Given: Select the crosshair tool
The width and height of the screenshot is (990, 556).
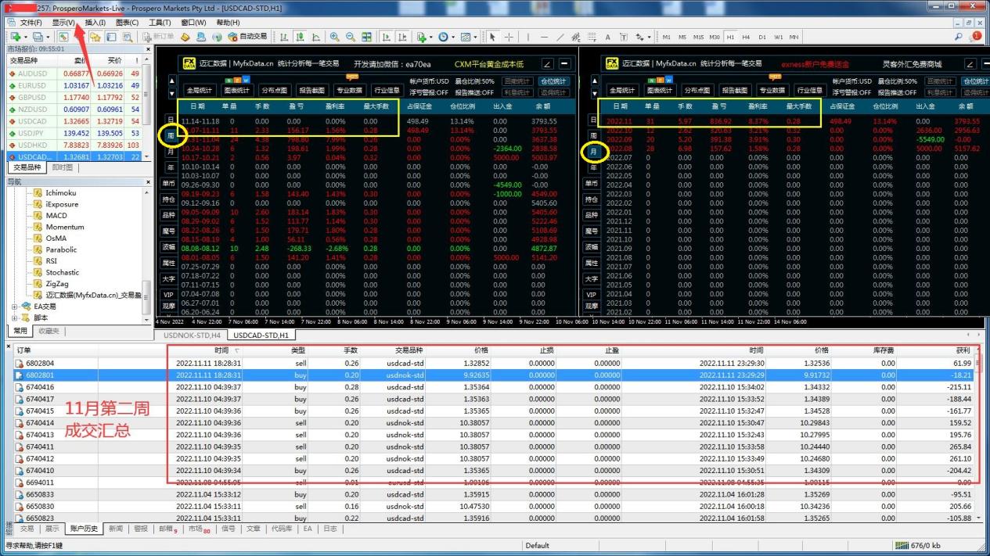Looking at the screenshot, I should (x=509, y=37).
